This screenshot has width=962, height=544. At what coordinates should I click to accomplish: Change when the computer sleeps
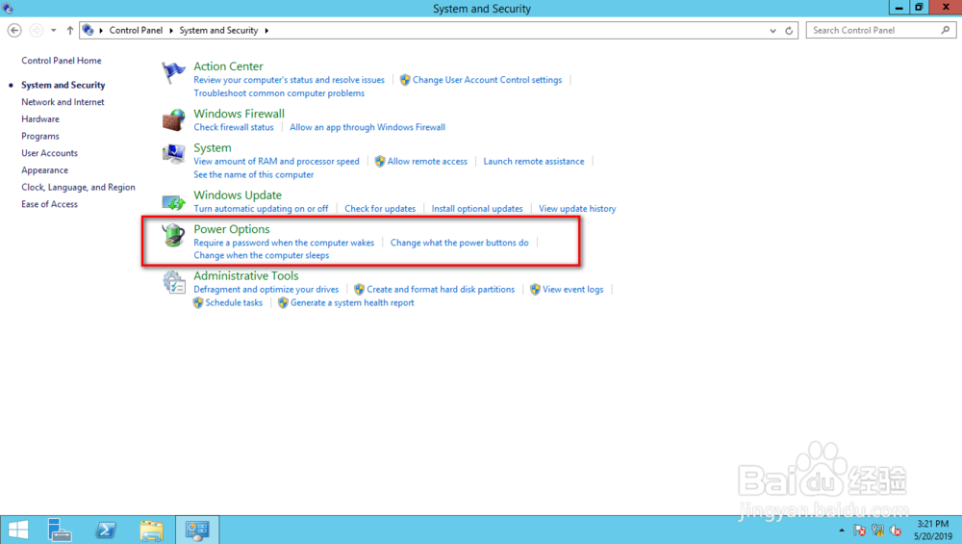click(262, 255)
